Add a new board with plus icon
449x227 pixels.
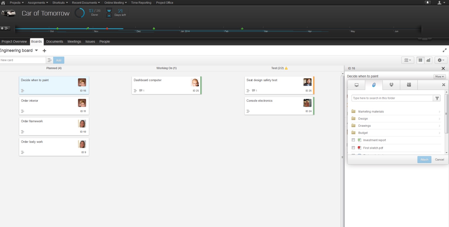45,51
